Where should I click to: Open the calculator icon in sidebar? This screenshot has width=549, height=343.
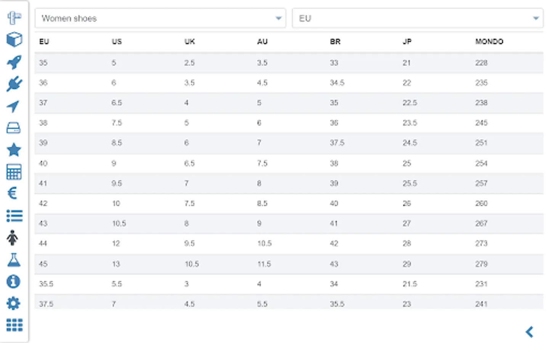14,172
